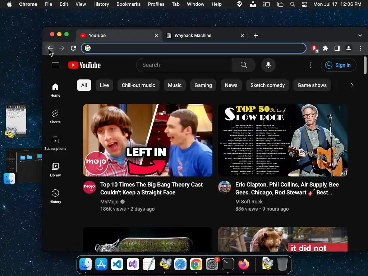The image size is (368, 276).
Task: Open the Eric Clapton video title link
Action: pyautogui.click(x=287, y=188)
